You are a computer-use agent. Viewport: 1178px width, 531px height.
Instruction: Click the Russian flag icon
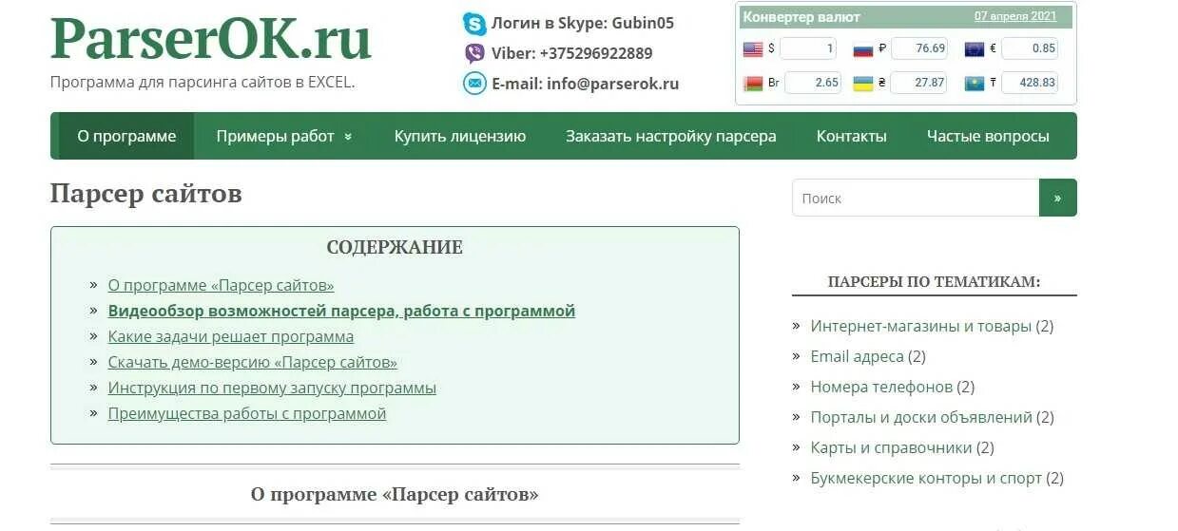(x=863, y=48)
